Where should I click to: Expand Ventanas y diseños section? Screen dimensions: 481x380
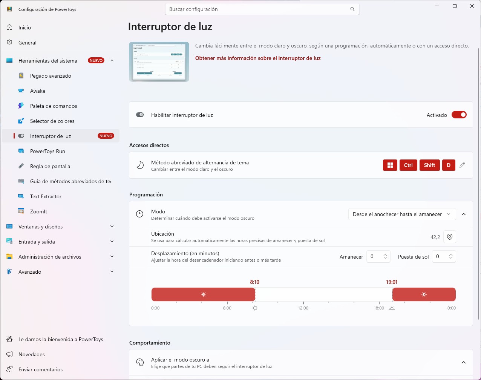coord(112,226)
